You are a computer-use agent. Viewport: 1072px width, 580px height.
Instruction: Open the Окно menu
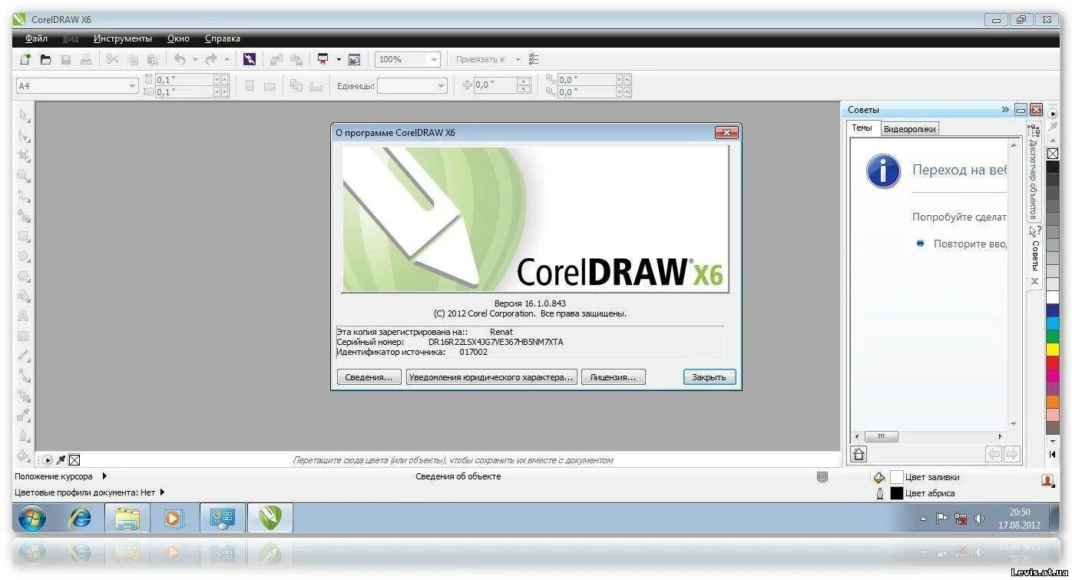(178, 38)
